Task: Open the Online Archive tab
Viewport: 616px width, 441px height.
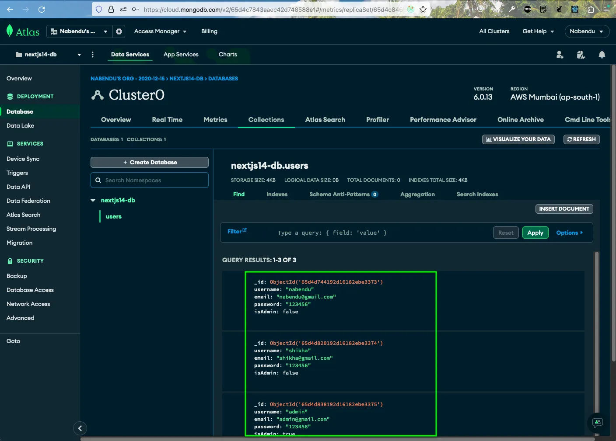Action: (x=521, y=120)
